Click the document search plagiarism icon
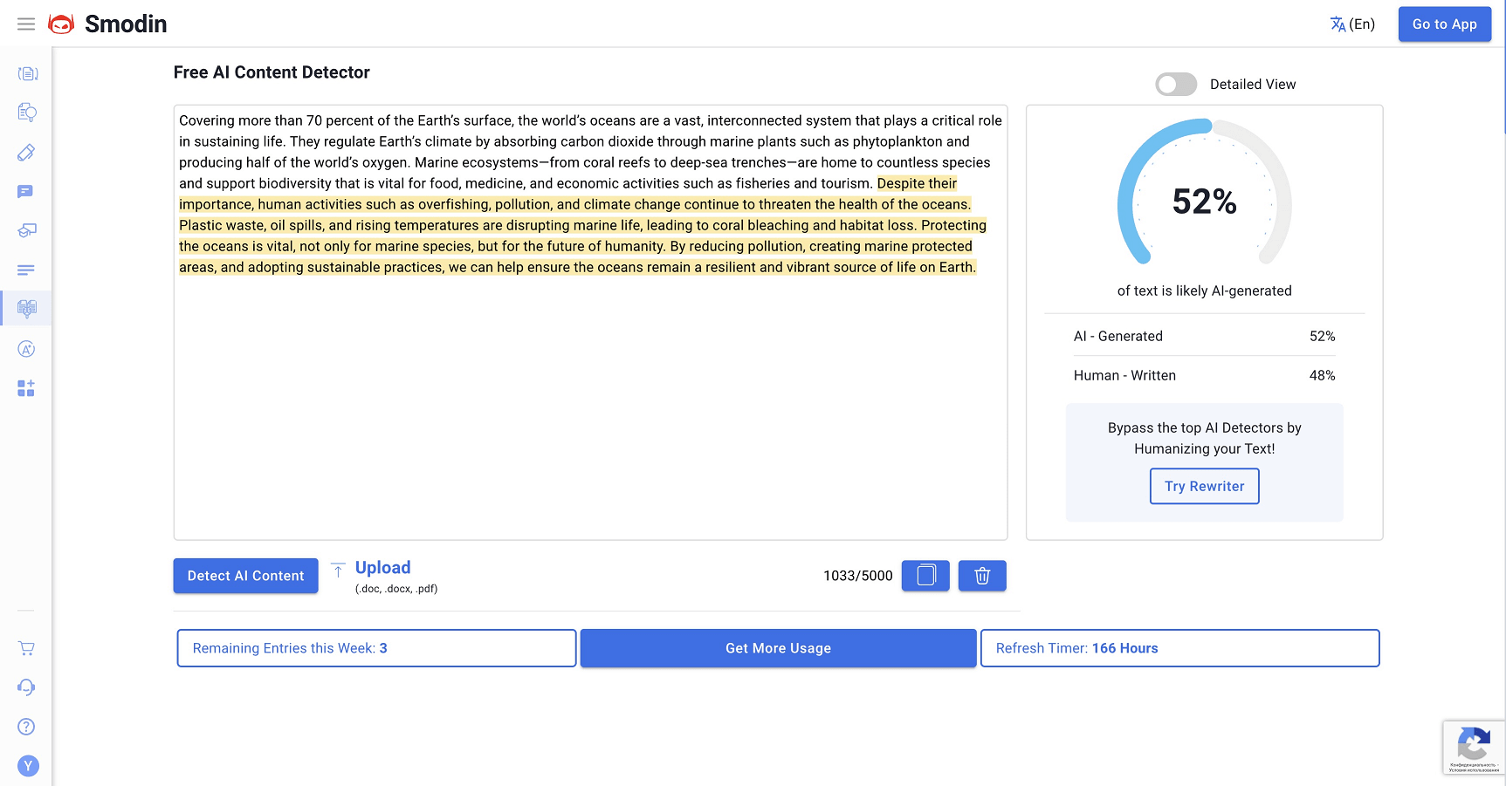 [x=26, y=113]
